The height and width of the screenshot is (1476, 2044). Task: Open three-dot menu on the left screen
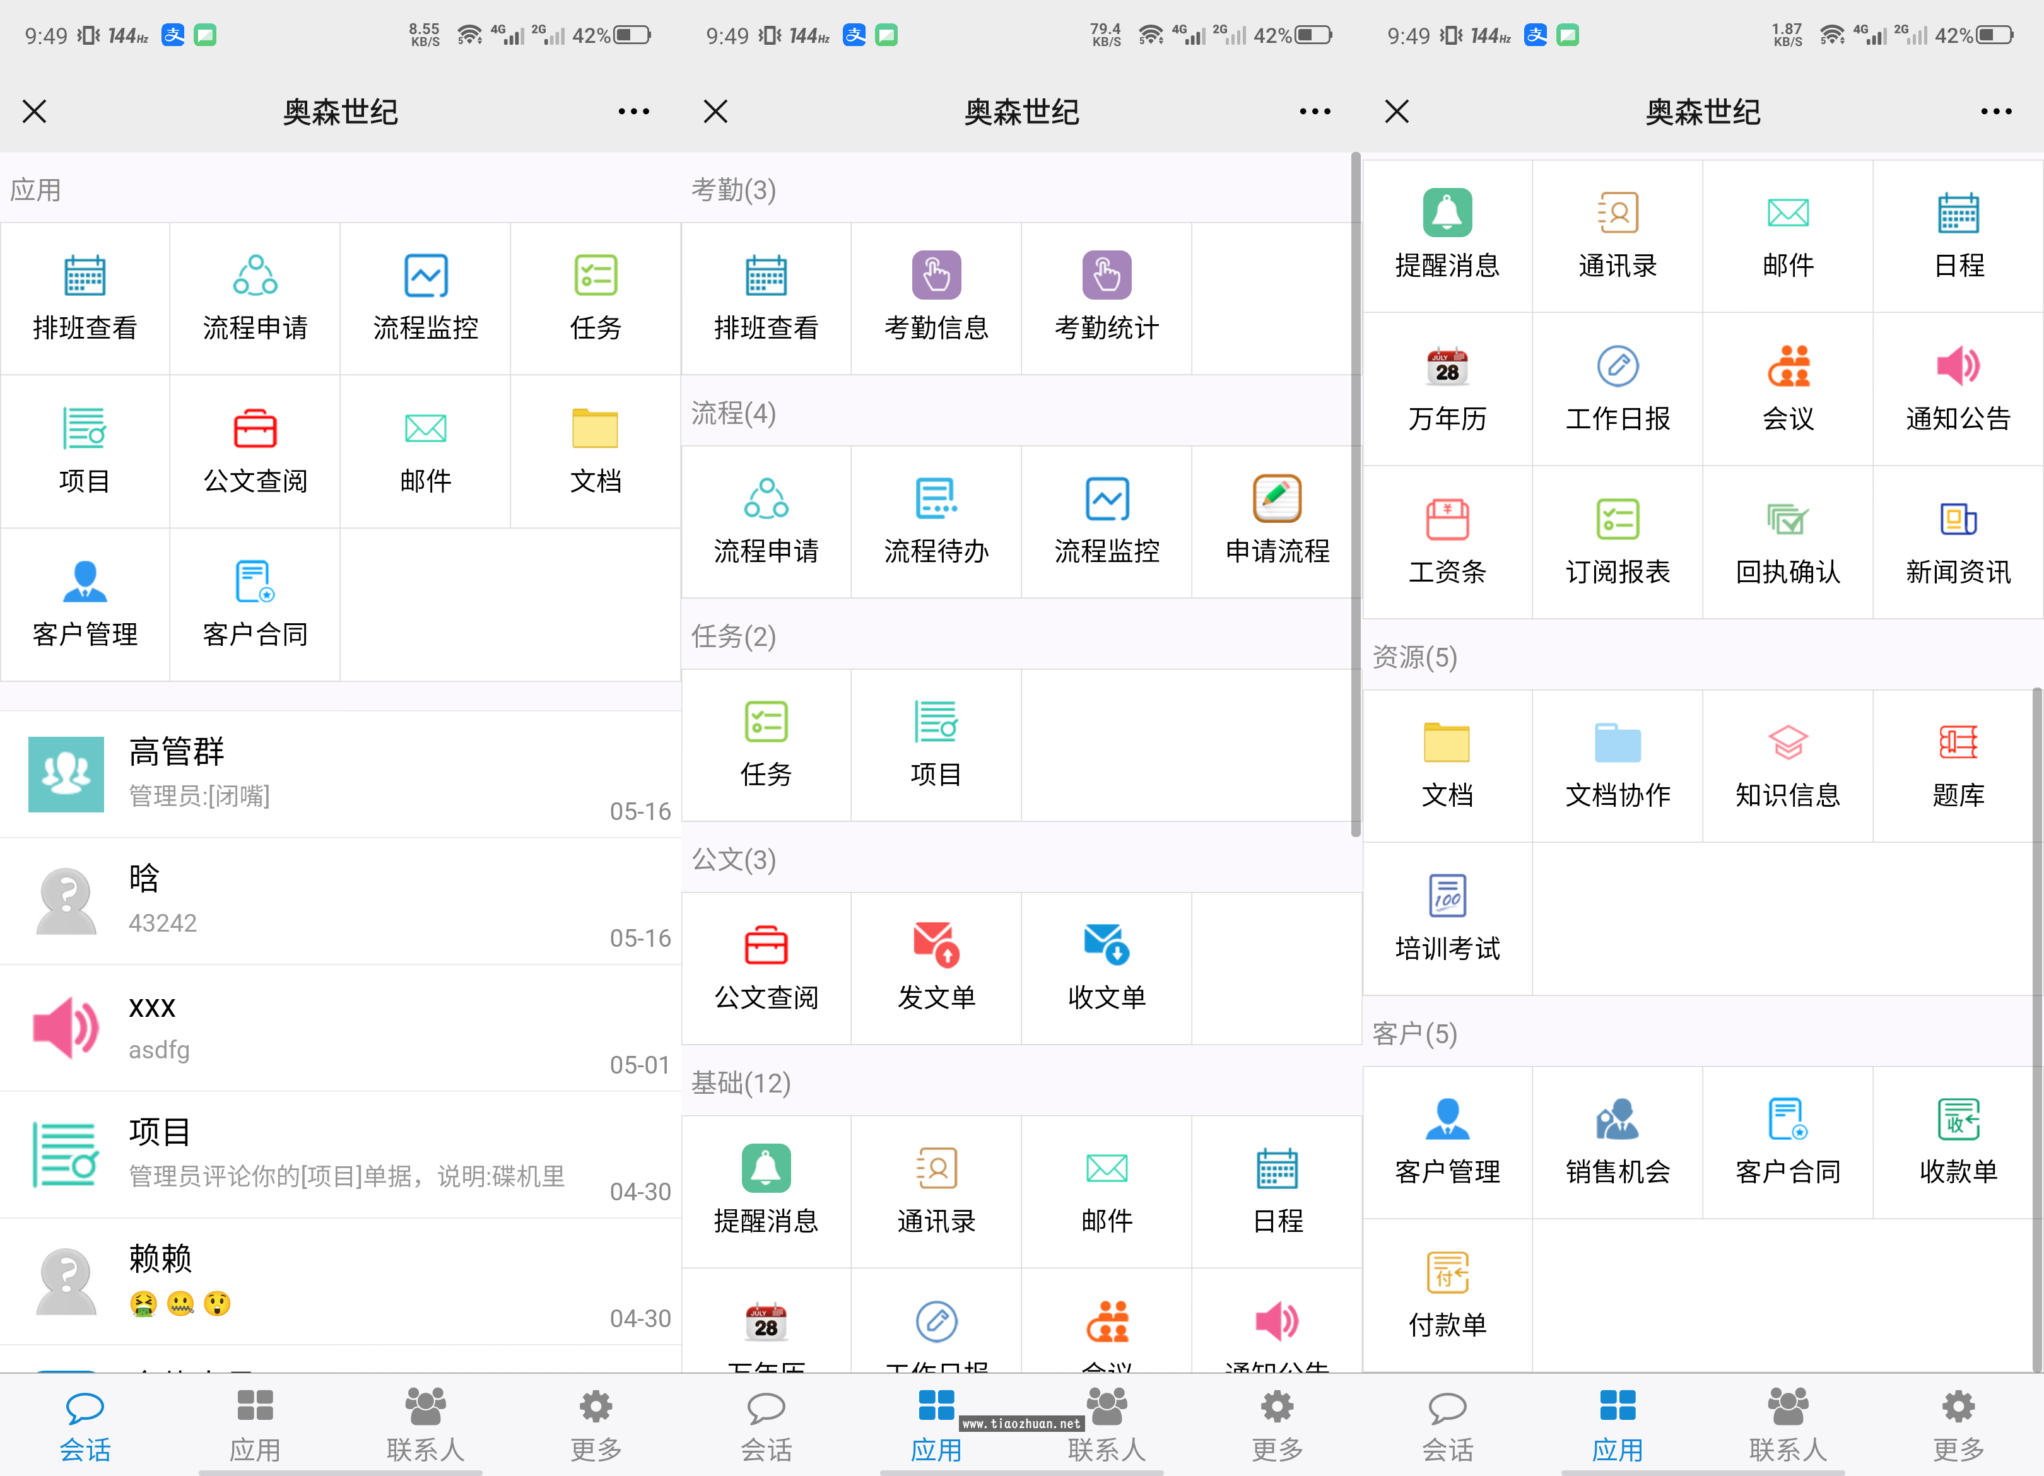[x=633, y=112]
